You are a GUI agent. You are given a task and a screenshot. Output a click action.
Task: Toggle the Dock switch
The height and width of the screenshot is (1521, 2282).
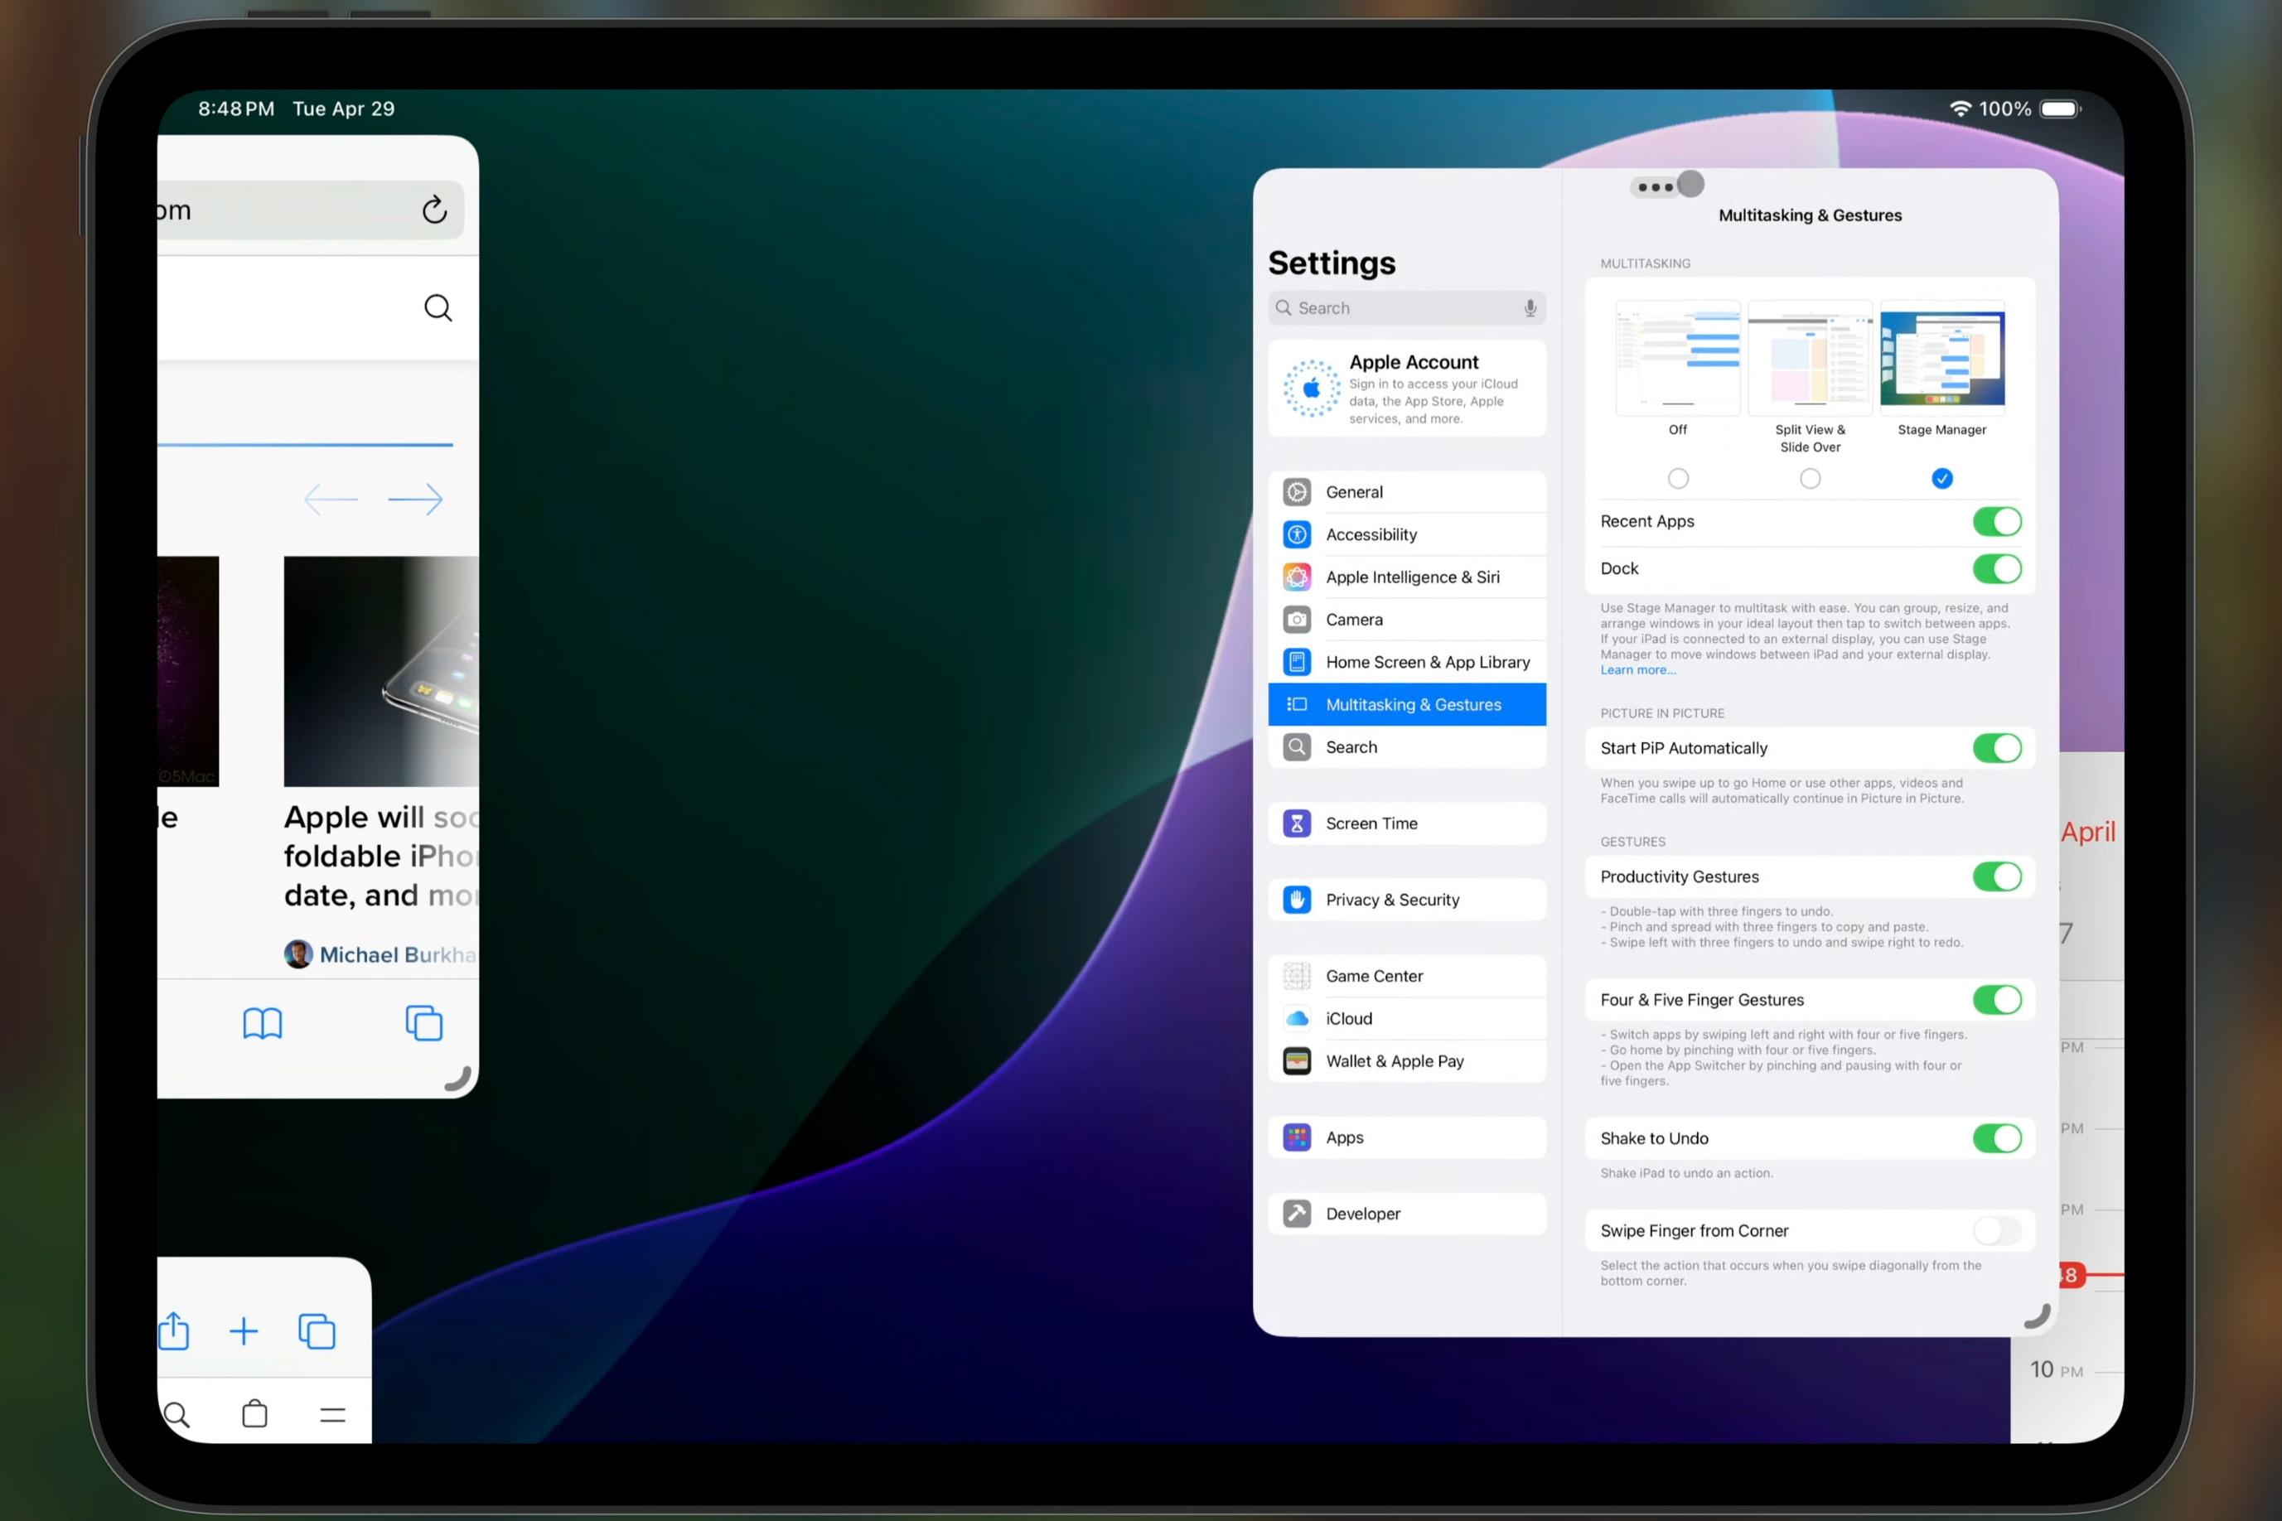1997,568
